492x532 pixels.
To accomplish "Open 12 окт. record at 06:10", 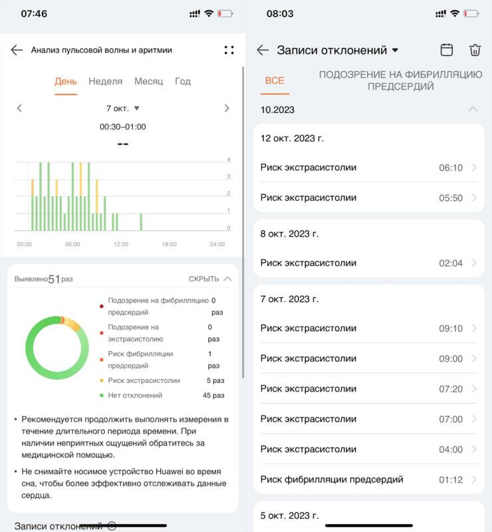I will 369,168.
